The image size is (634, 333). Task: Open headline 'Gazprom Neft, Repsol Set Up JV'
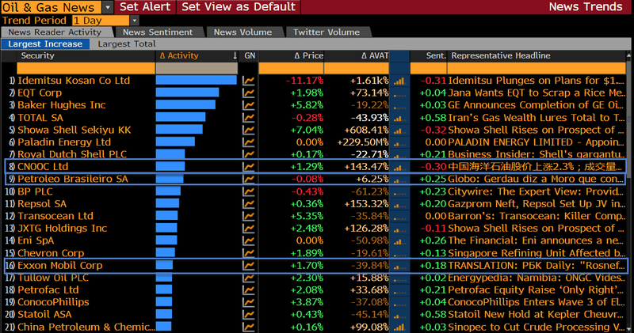(537, 204)
